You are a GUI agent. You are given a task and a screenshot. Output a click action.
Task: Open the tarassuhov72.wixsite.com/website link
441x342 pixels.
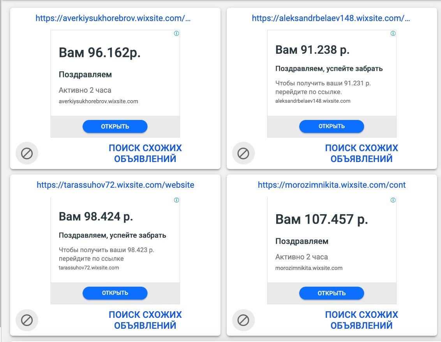pos(115,185)
